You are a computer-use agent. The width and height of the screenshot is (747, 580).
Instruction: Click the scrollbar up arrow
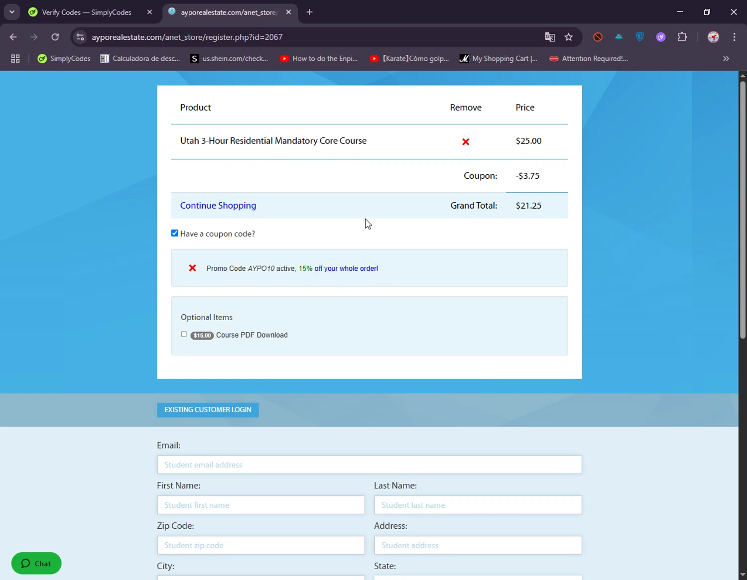(743, 76)
